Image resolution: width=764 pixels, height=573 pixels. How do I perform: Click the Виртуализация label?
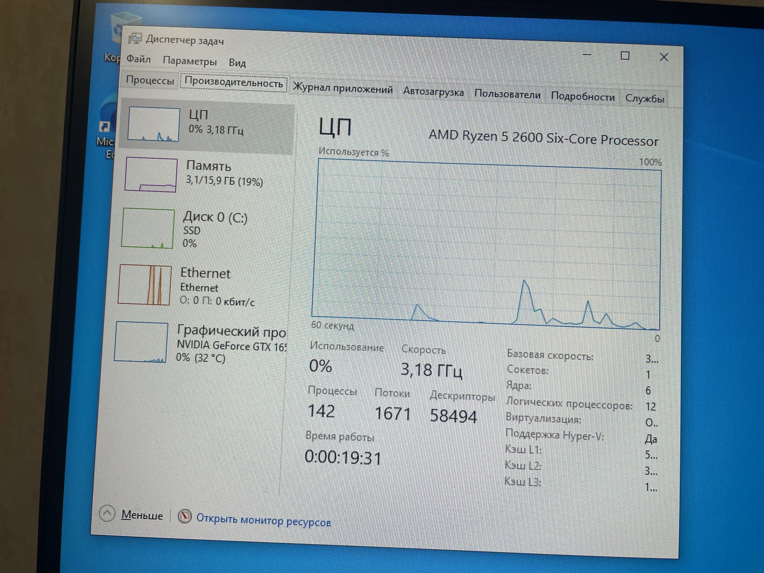point(543,418)
